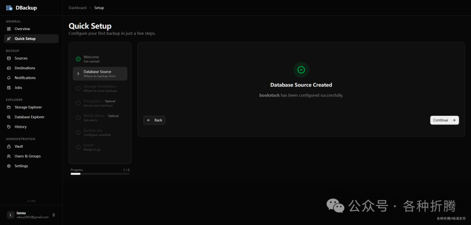
Task: Open Sources in the sidebar
Action: pos(31,58)
